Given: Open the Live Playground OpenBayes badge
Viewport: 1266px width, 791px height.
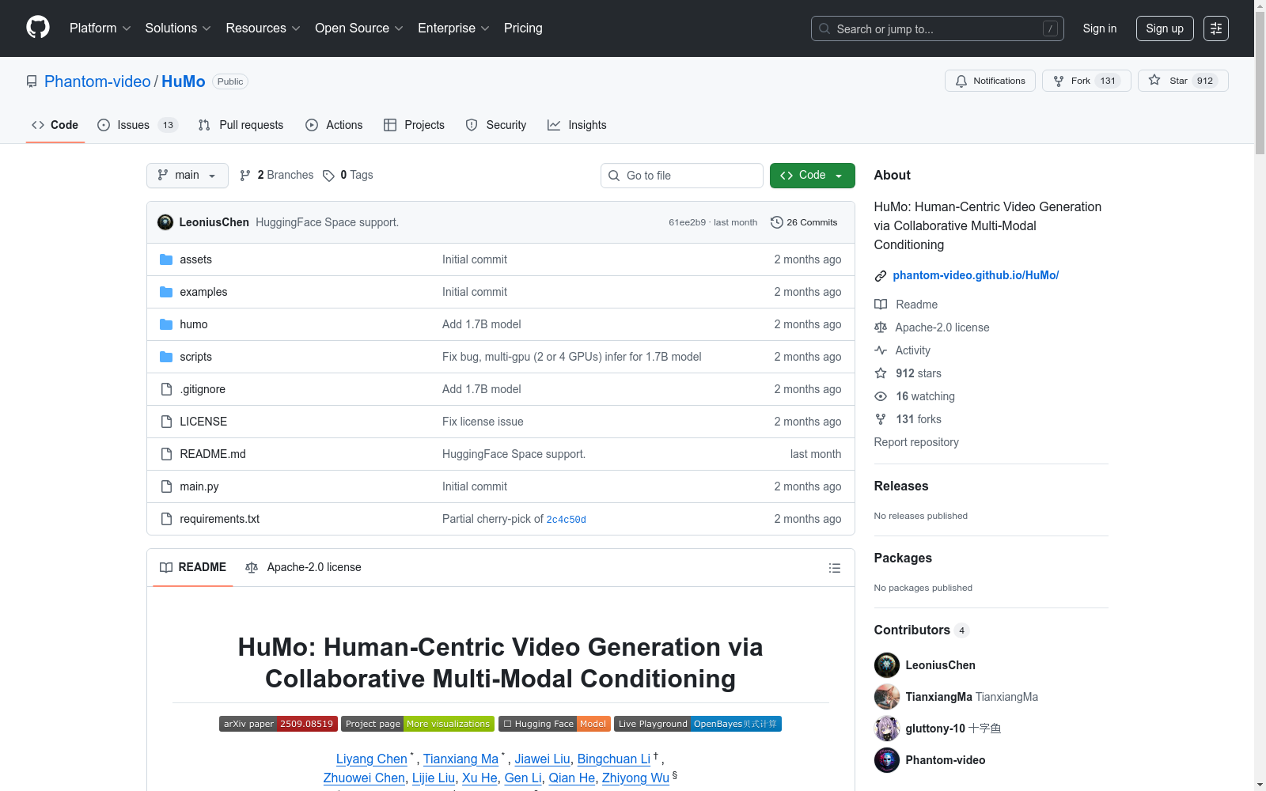Looking at the screenshot, I should [698, 724].
